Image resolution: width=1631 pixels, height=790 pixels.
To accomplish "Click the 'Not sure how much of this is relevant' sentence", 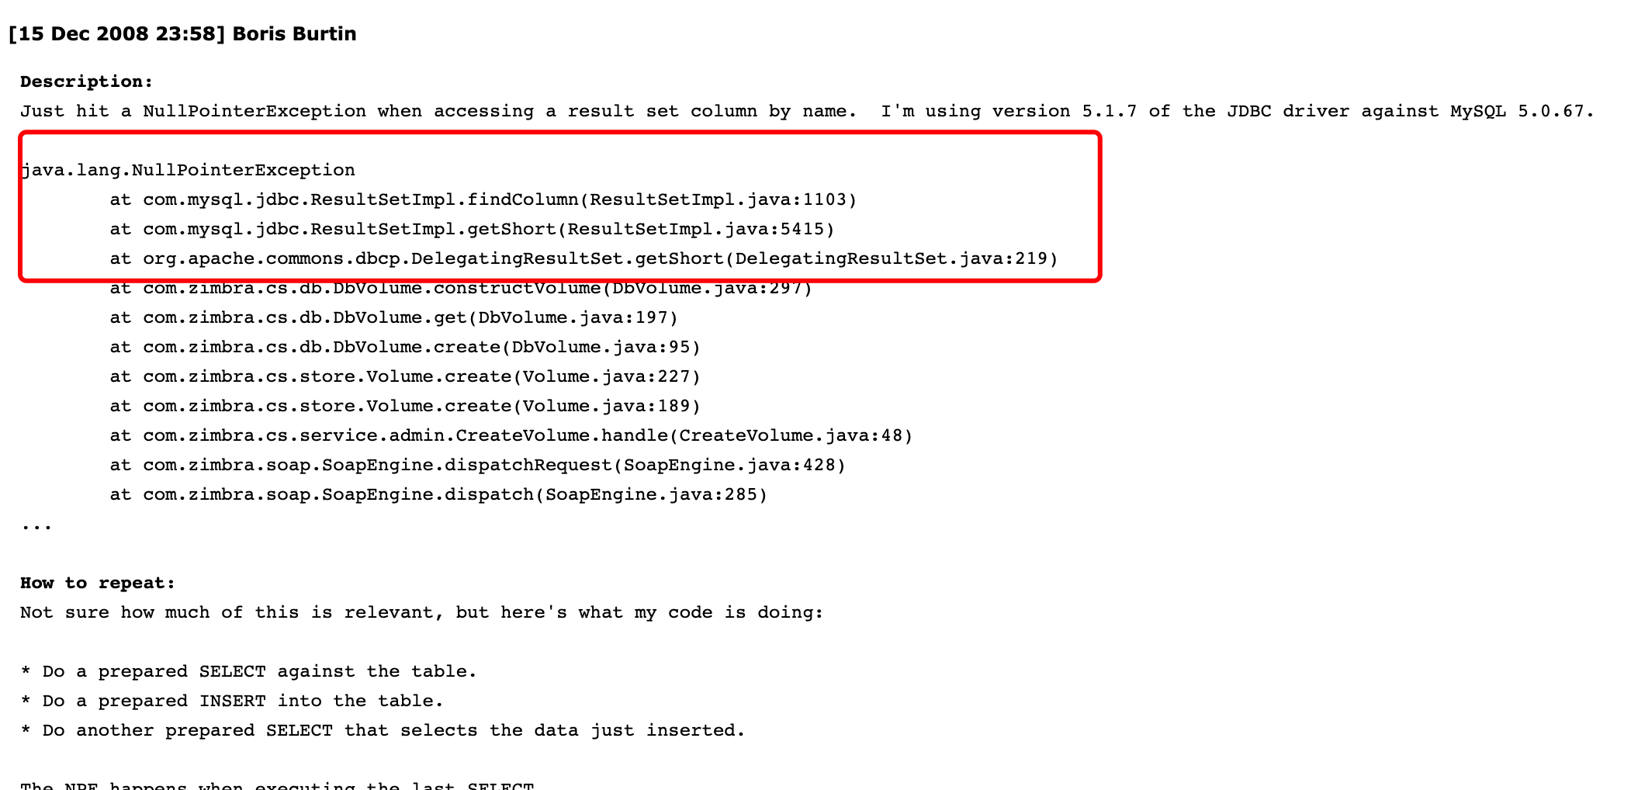I will point(421,612).
